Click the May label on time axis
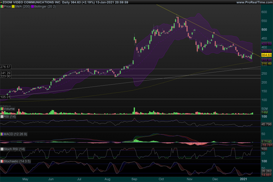This screenshot has width=273, height=182. 25,179
